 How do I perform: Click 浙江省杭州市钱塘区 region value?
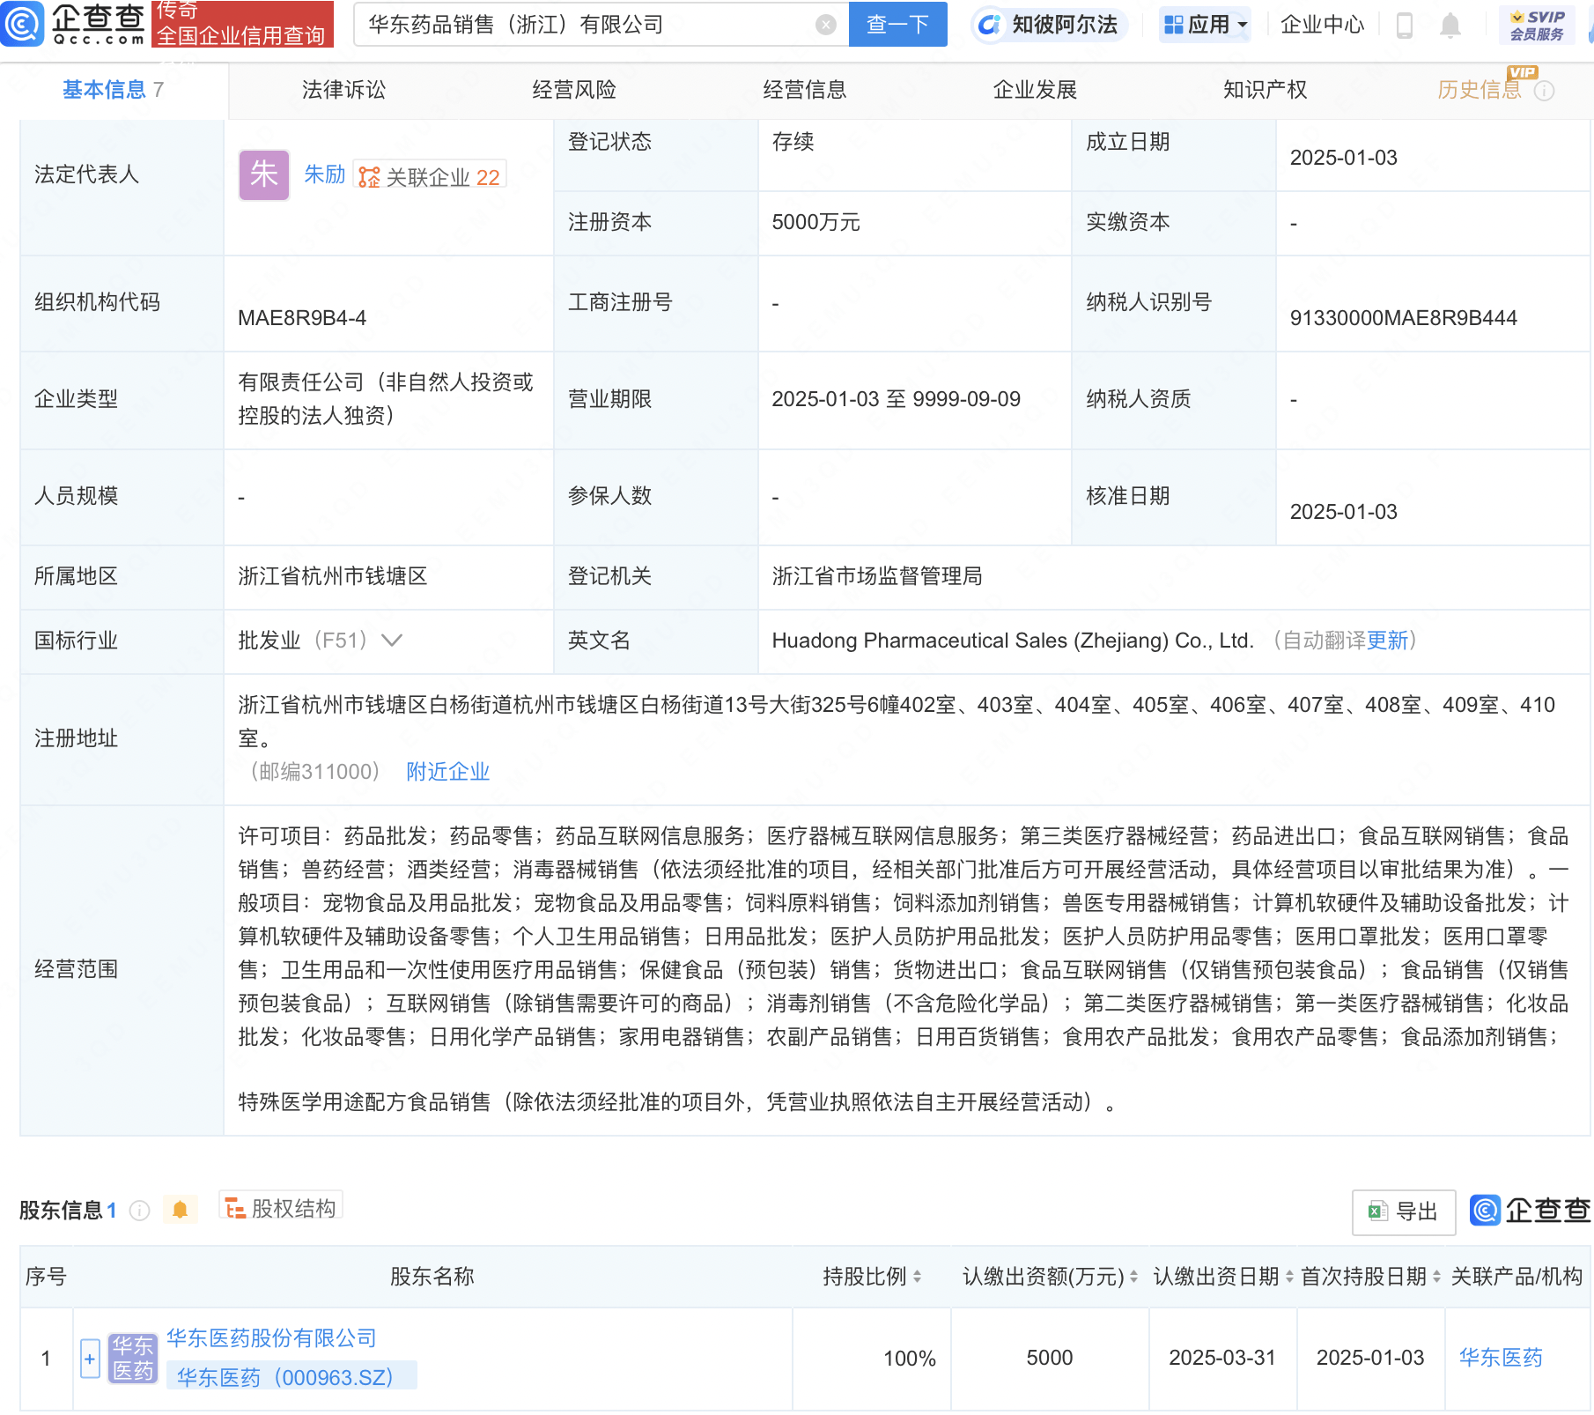332,576
